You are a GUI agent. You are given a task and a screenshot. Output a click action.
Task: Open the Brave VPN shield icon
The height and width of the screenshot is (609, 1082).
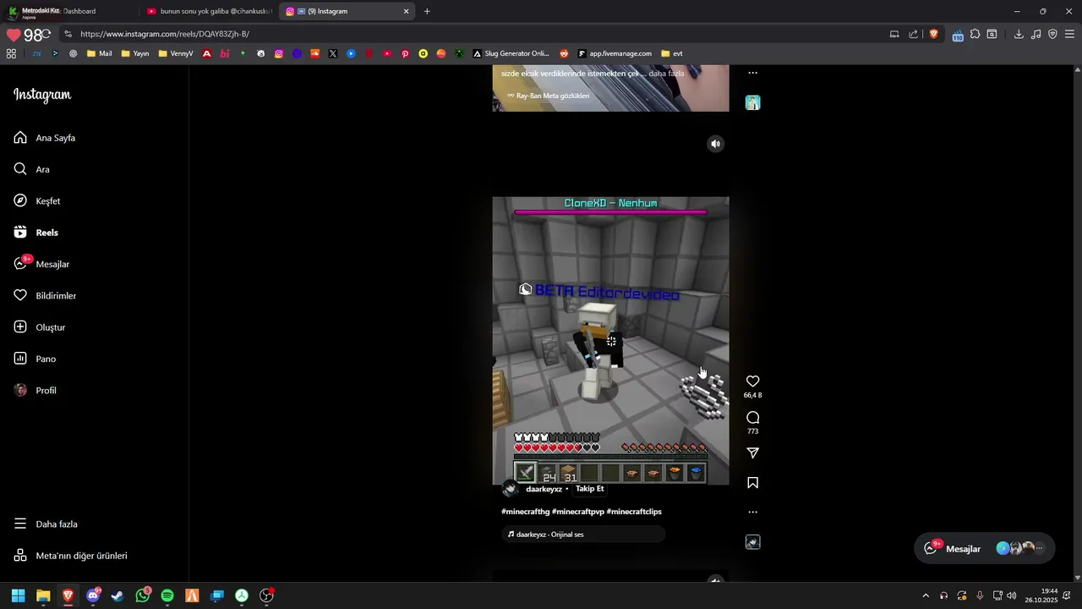[x=1052, y=34]
